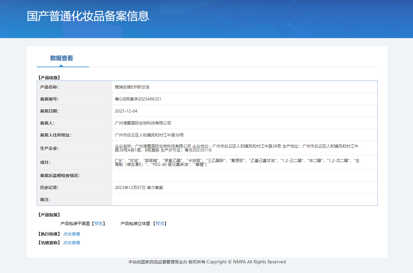Open the 产品包装立体图 预览 link
413x273 pixels.
(160, 223)
